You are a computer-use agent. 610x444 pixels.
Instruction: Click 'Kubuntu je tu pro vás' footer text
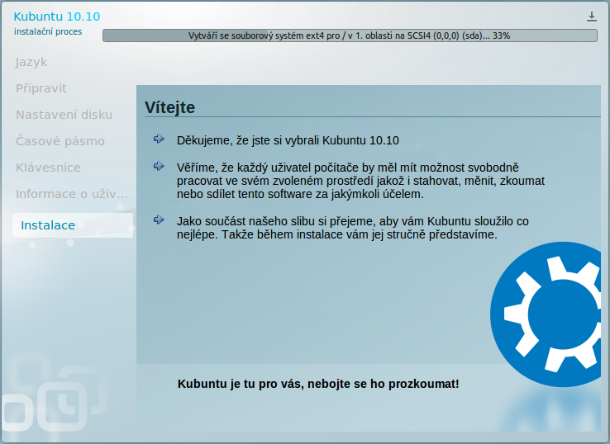point(318,384)
